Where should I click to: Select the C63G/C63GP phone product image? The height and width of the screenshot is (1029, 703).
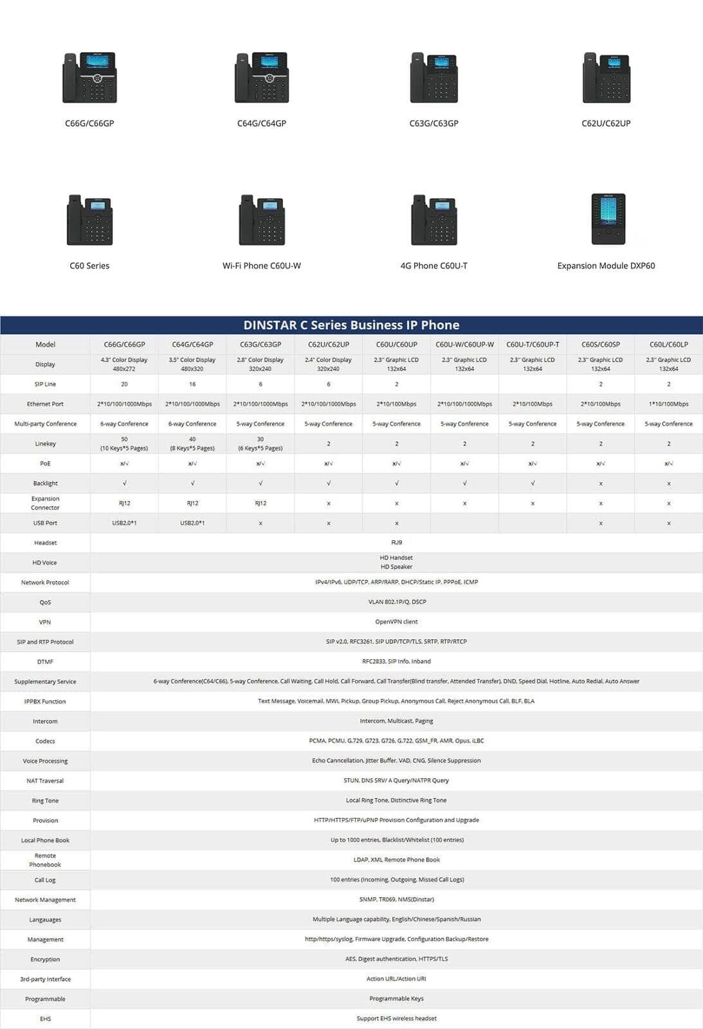click(434, 77)
